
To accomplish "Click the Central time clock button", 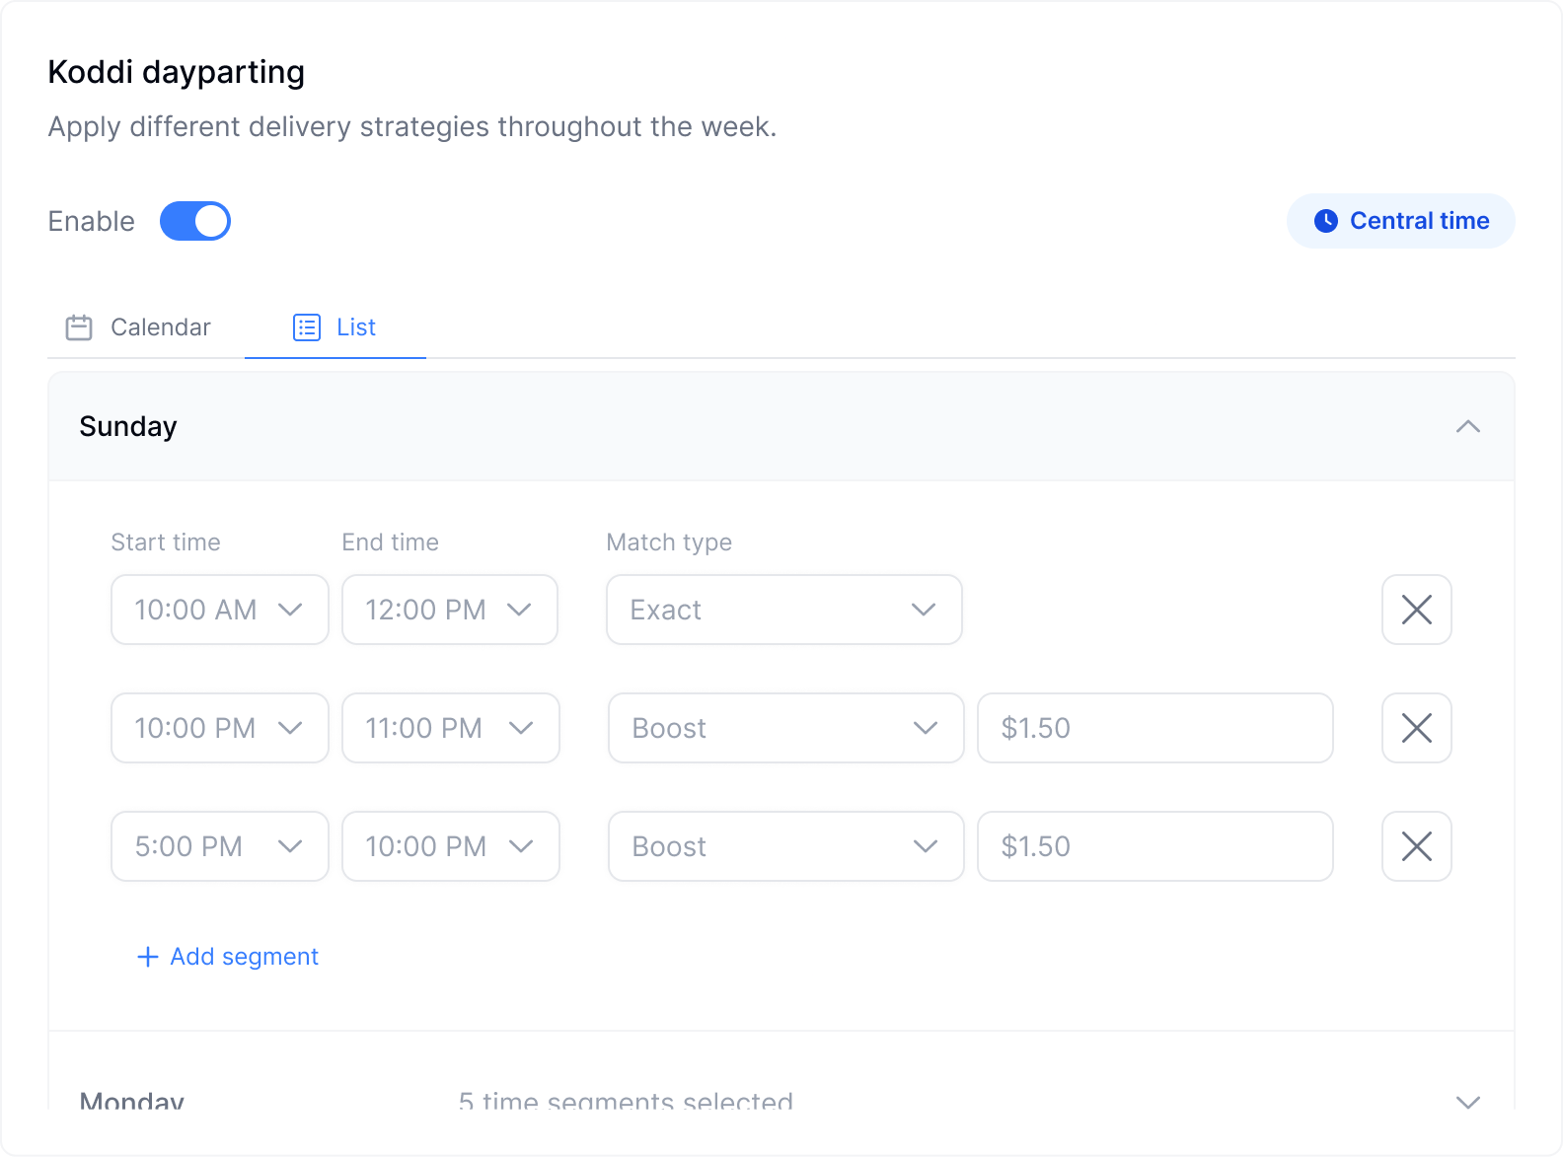I will click(1401, 221).
